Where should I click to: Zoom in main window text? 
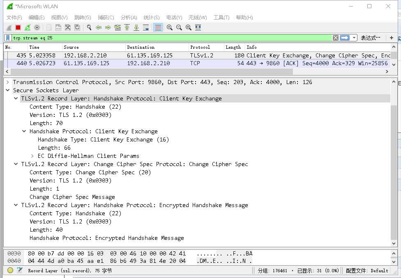point(169,27)
